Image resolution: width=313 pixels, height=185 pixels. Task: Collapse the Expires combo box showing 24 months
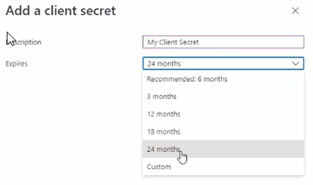pos(223,63)
